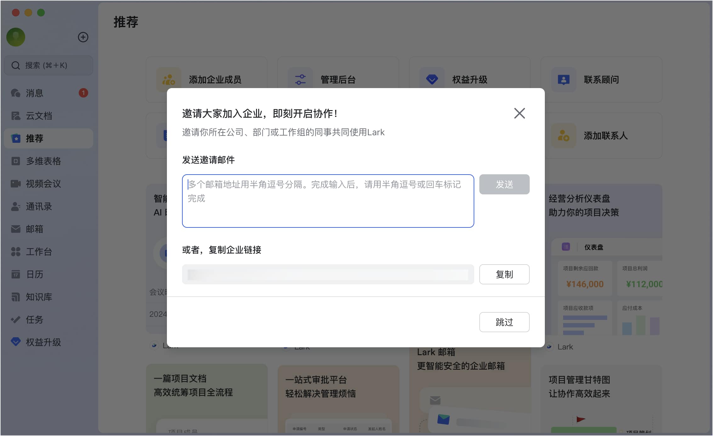This screenshot has height=436, width=713.
Task: Open Calendar (日历) in sidebar
Action: point(34,274)
